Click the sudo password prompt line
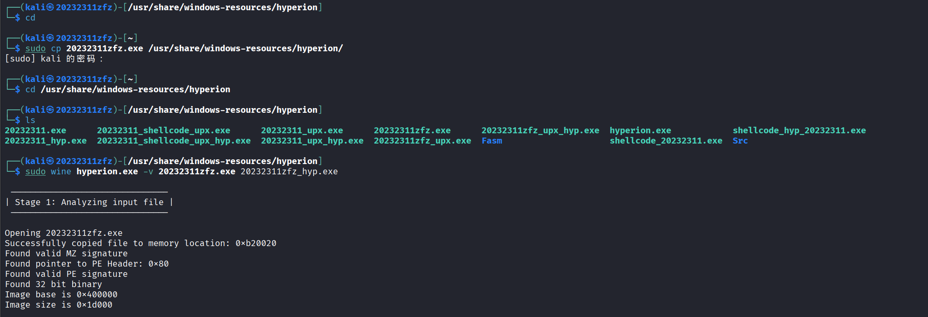This screenshot has width=928, height=317. pyautogui.click(x=54, y=59)
